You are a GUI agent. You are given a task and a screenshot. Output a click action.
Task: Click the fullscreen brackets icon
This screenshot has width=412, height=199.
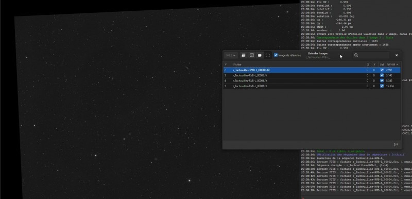point(268,55)
